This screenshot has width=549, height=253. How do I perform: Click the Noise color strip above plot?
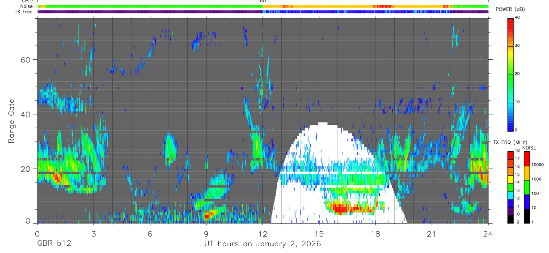point(263,6)
